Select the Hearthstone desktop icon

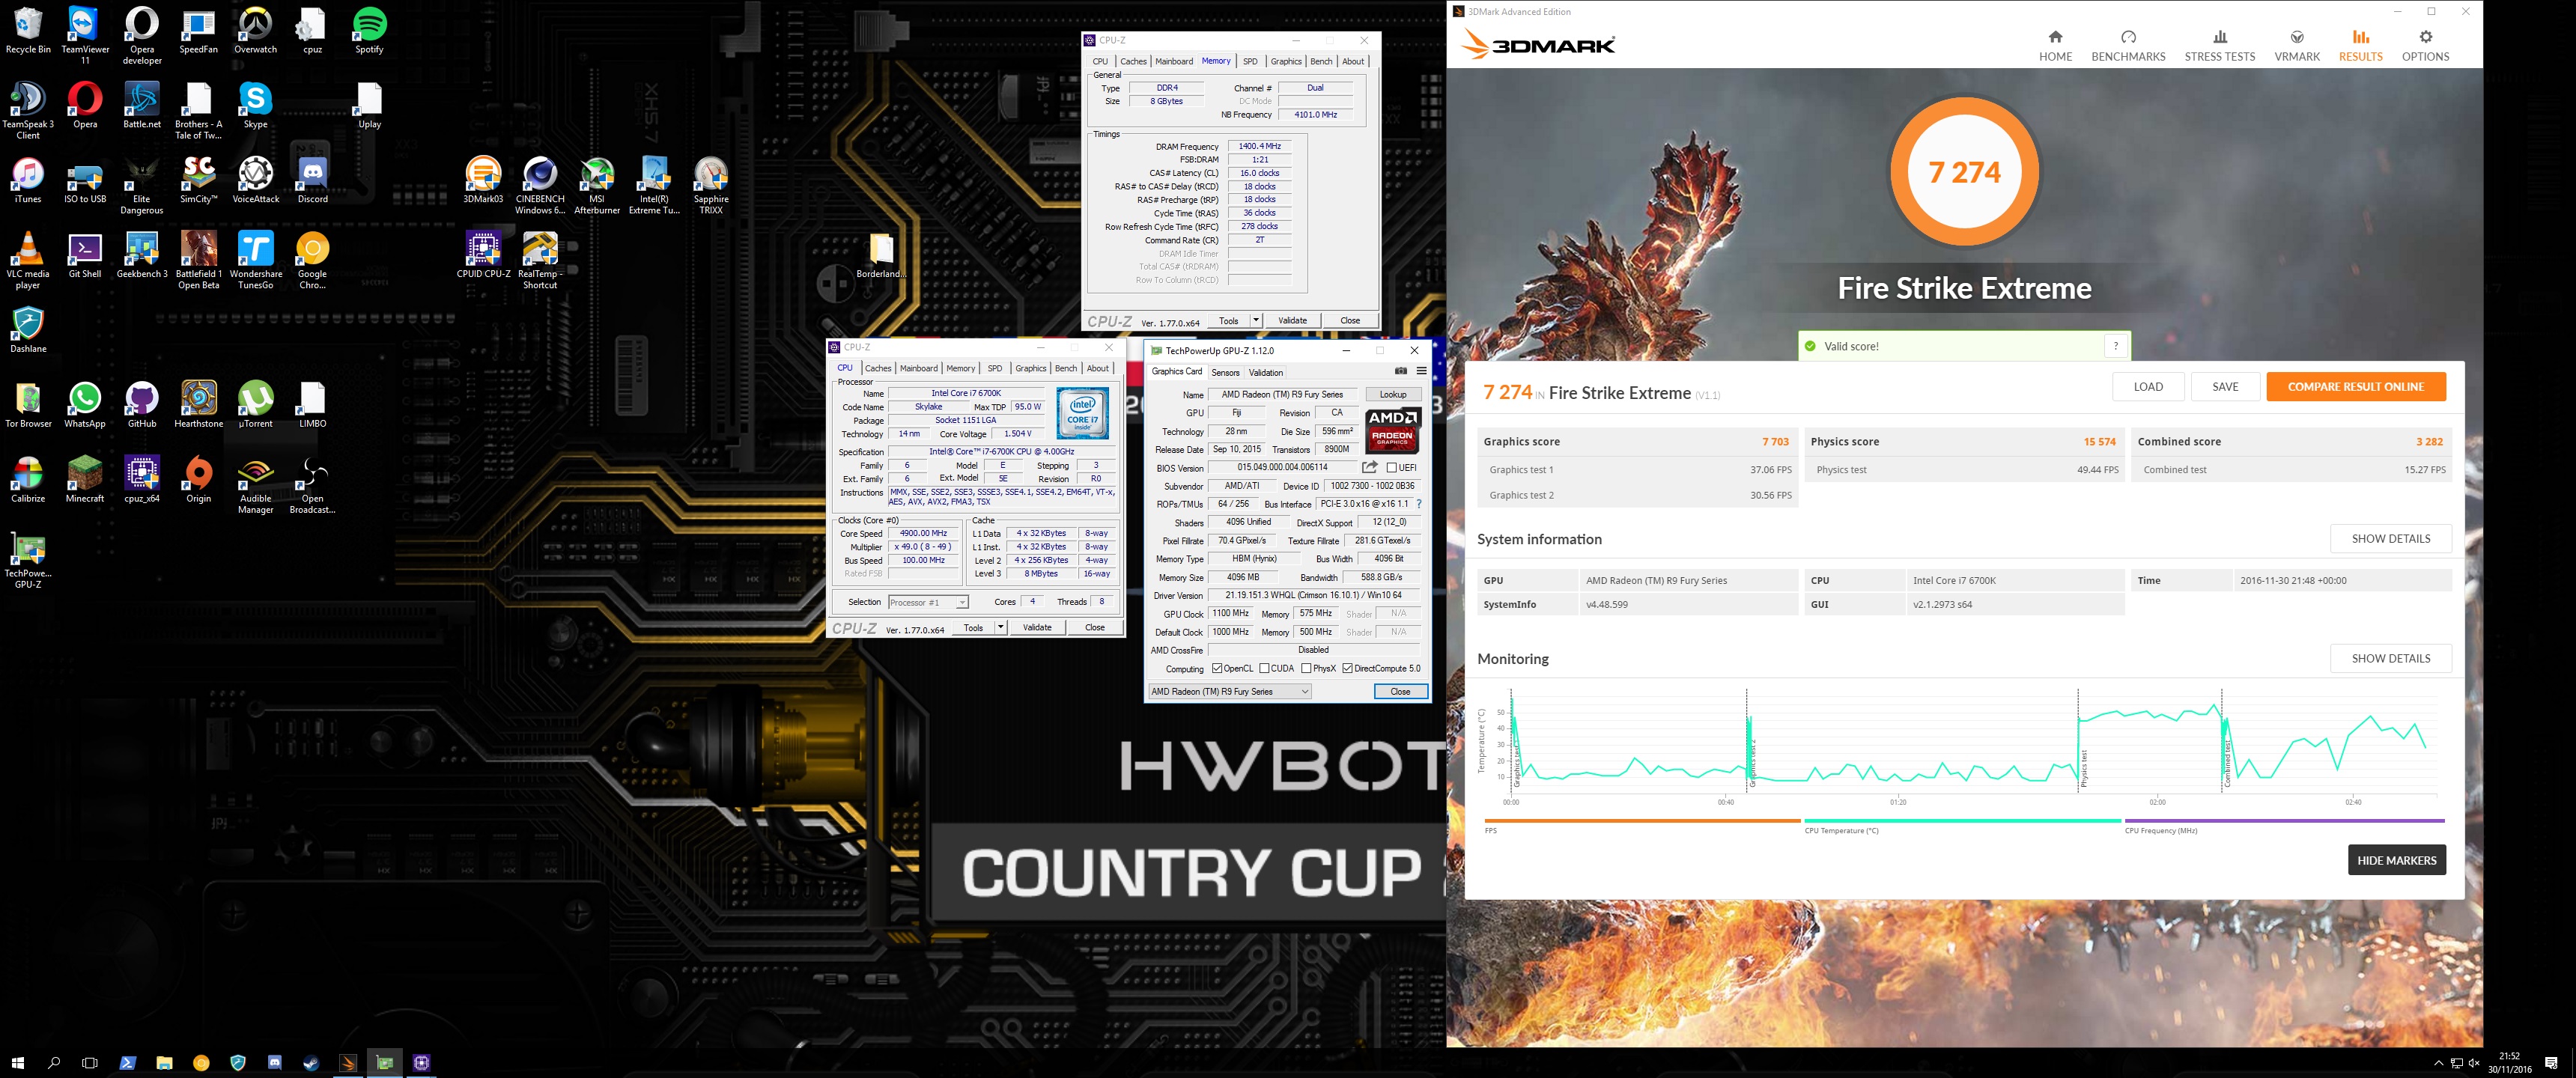pyautogui.click(x=199, y=405)
